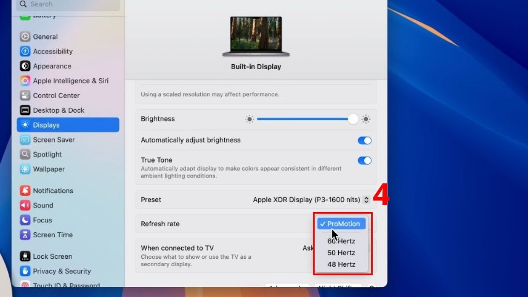The image size is (528, 297).
Task: Select the Wallpaper settings icon
Action: click(26, 169)
